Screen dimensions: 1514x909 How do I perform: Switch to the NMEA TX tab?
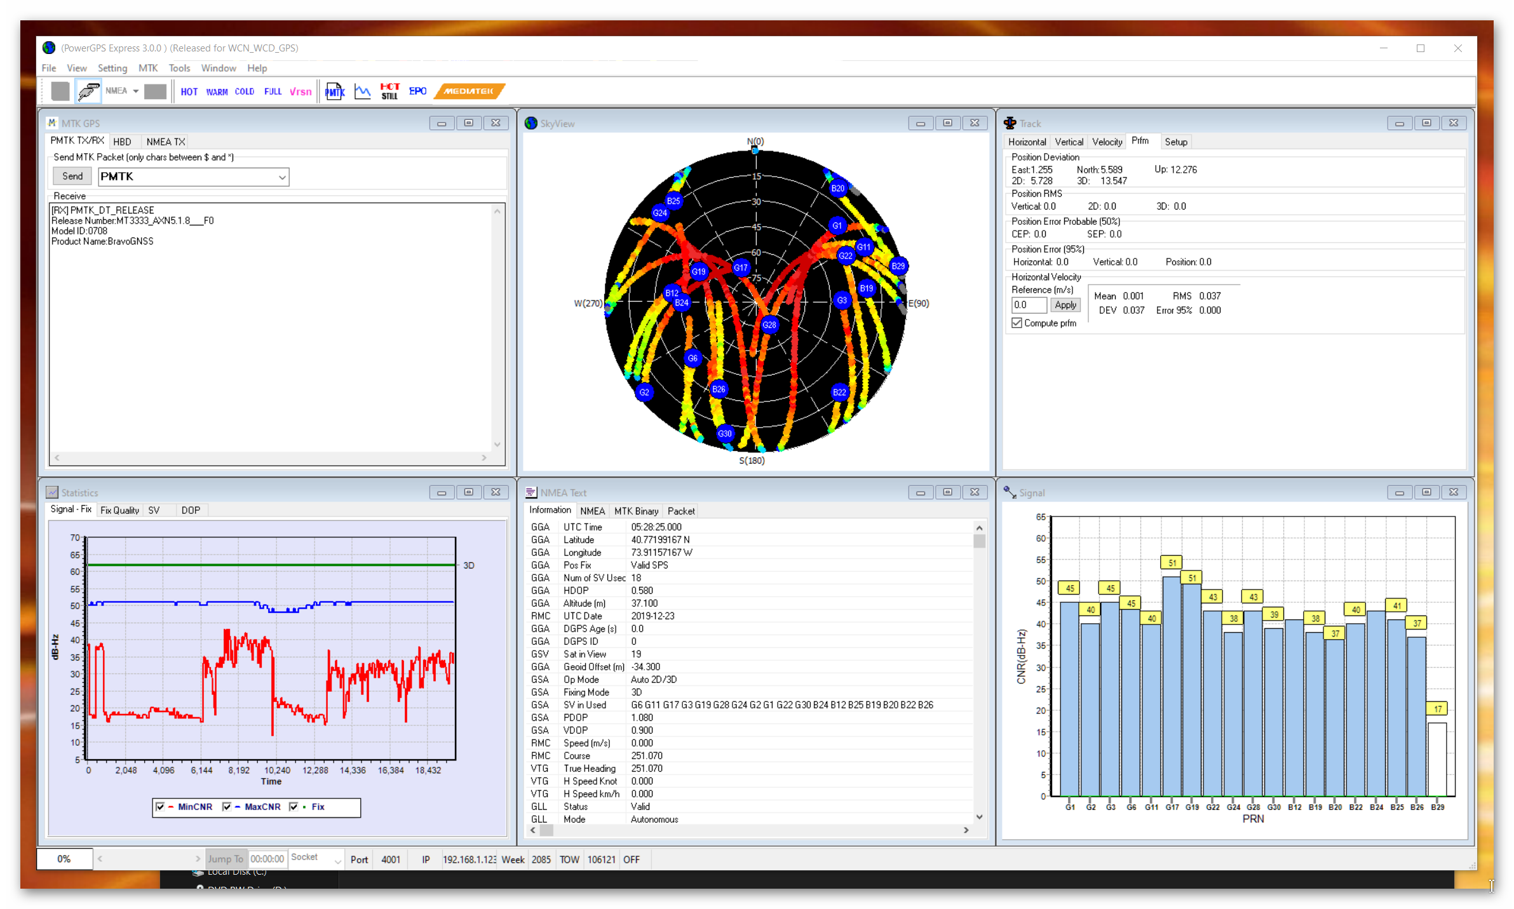click(x=166, y=142)
